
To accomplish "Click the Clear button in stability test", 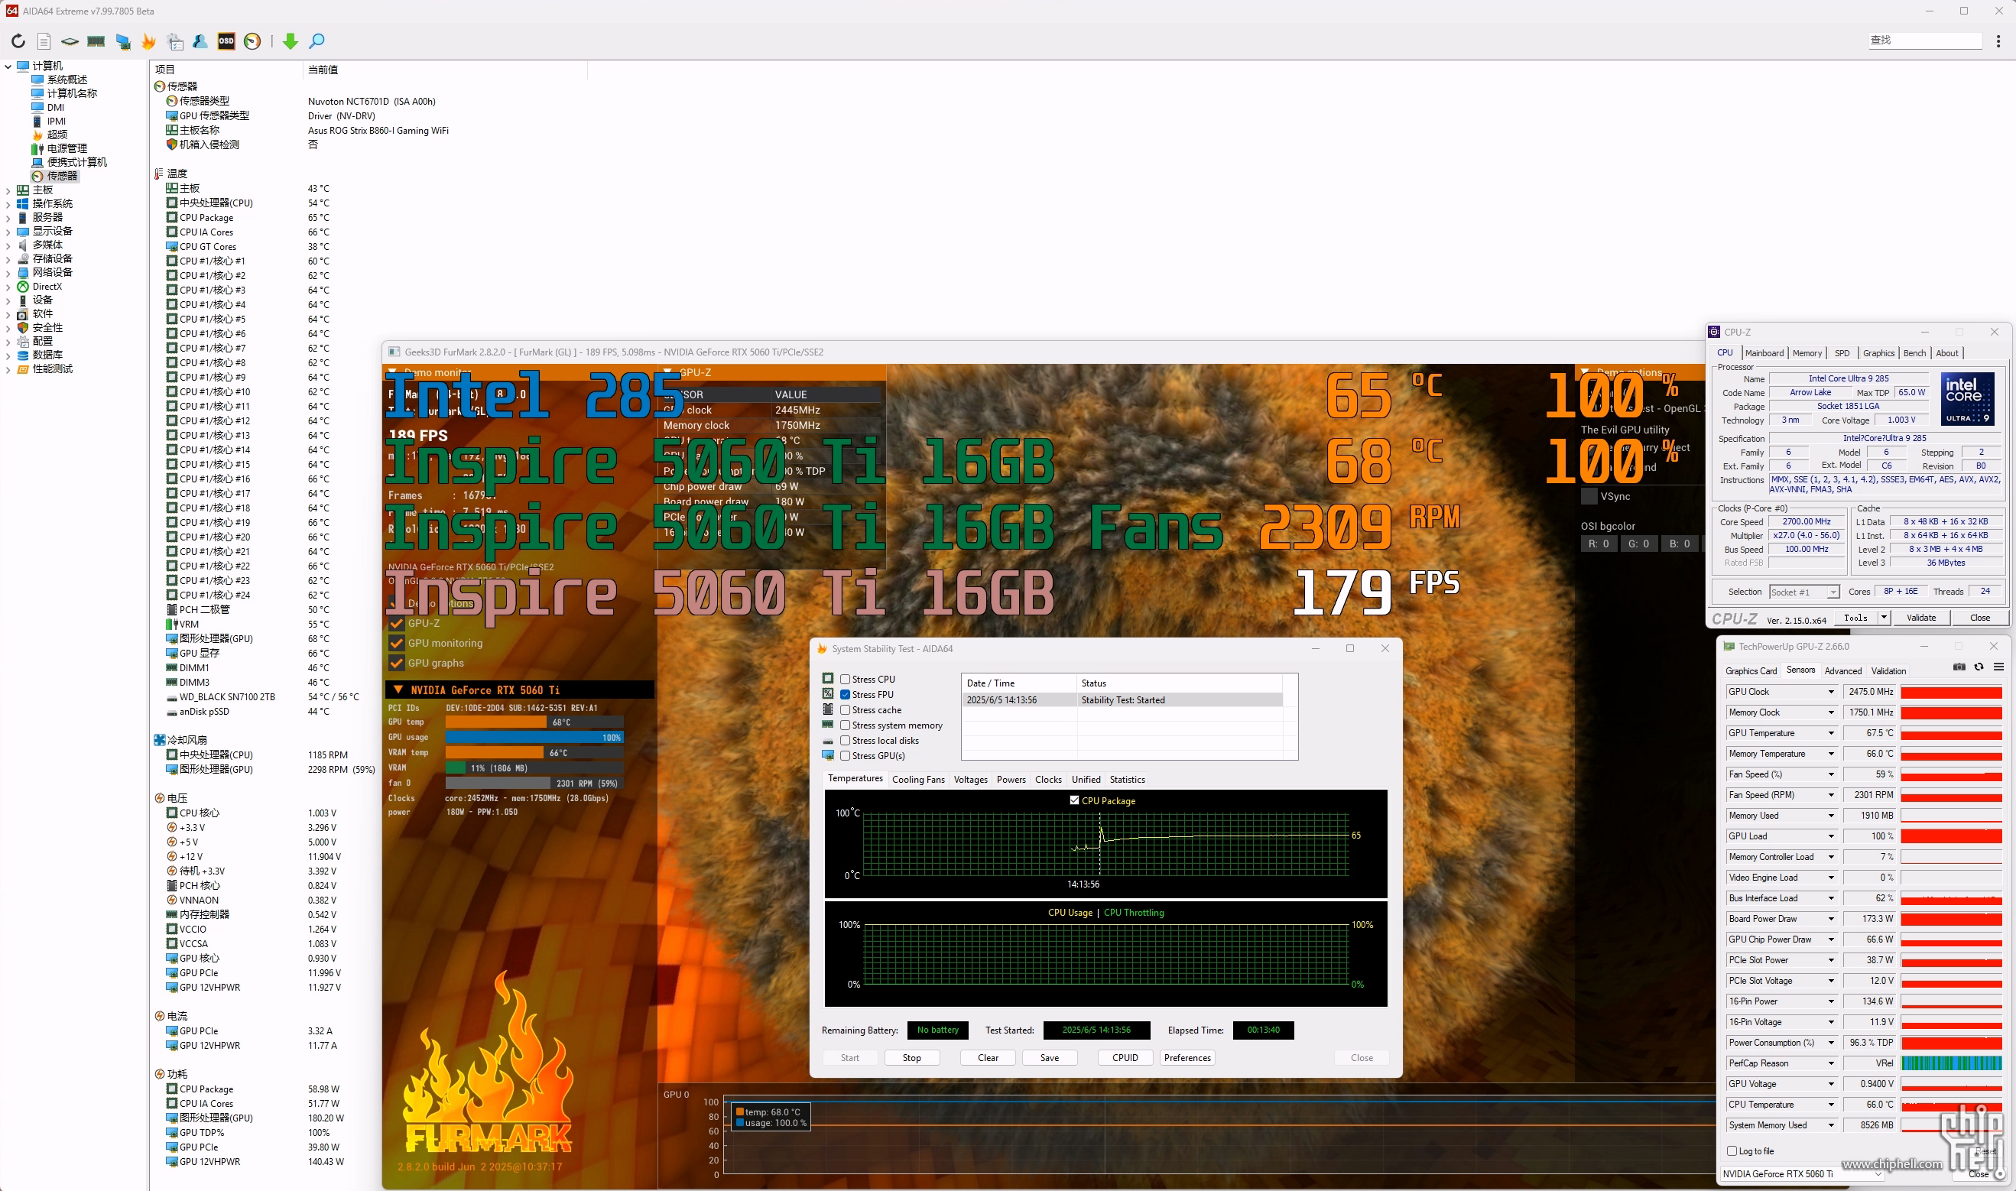I will coord(988,1058).
